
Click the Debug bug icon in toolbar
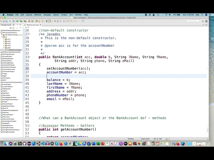point(13,21)
